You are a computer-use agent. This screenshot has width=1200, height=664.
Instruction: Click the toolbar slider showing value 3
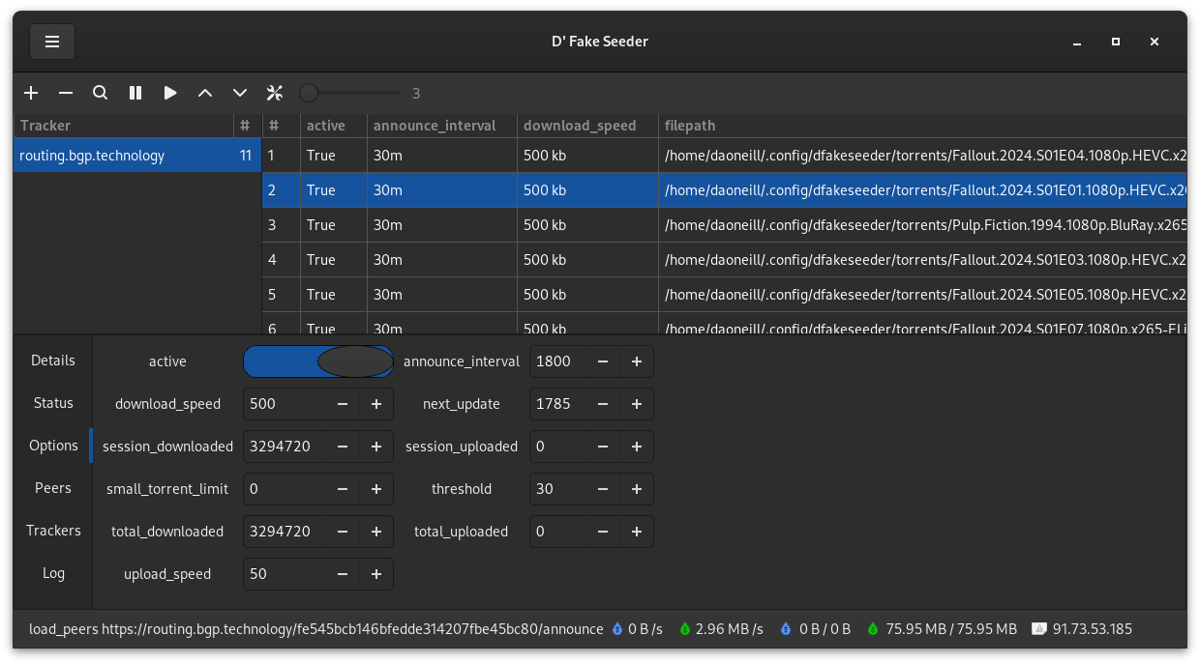[310, 93]
